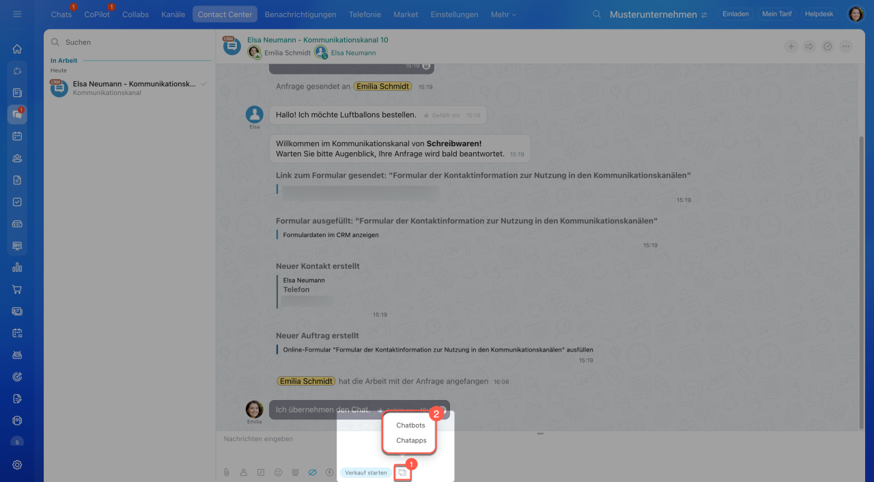Click the search magnifier in the top bar
The image size is (874, 482).
(x=597, y=14)
